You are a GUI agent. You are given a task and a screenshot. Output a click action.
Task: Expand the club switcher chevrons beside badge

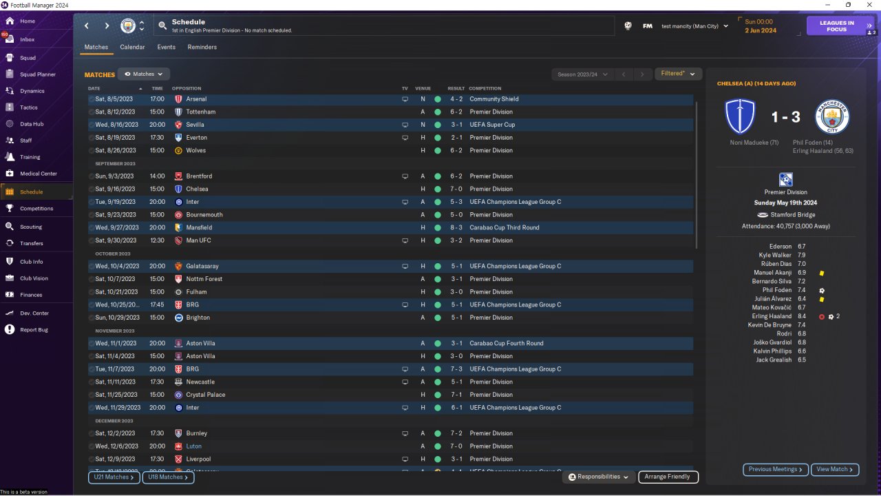click(x=142, y=26)
